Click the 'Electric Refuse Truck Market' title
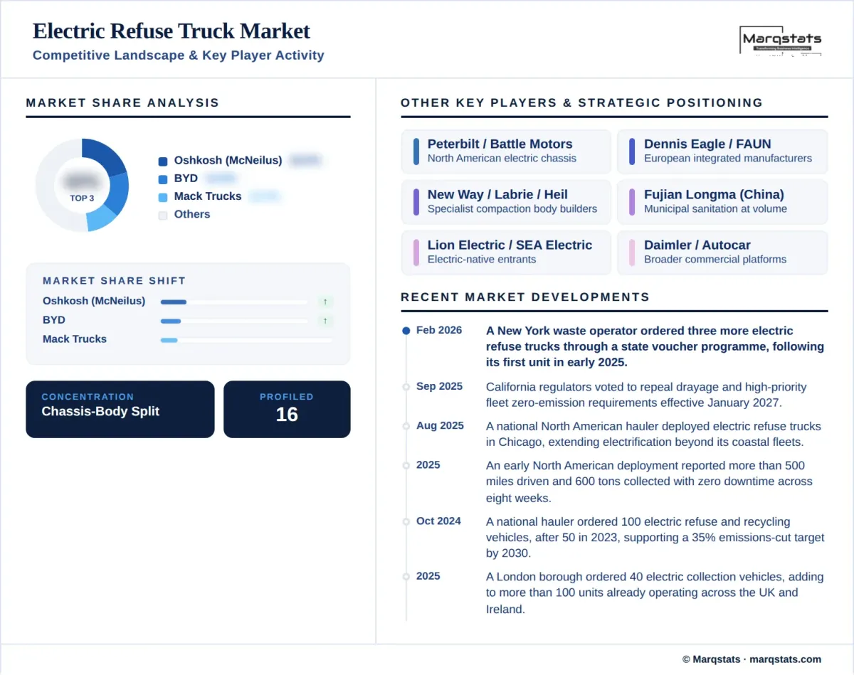 click(x=172, y=31)
